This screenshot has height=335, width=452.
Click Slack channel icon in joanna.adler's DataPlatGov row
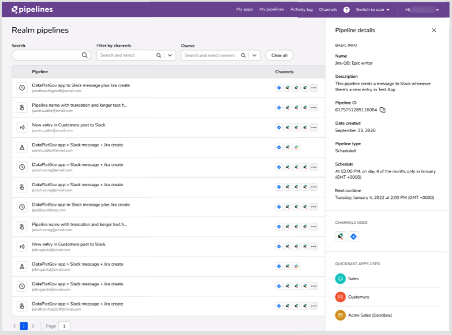(x=296, y=147)
